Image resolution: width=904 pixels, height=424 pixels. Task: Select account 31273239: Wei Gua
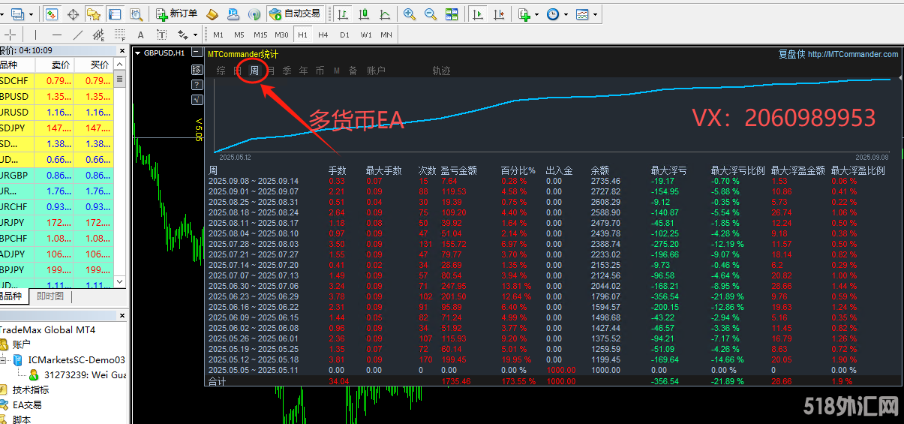click(x=85, y=374)
